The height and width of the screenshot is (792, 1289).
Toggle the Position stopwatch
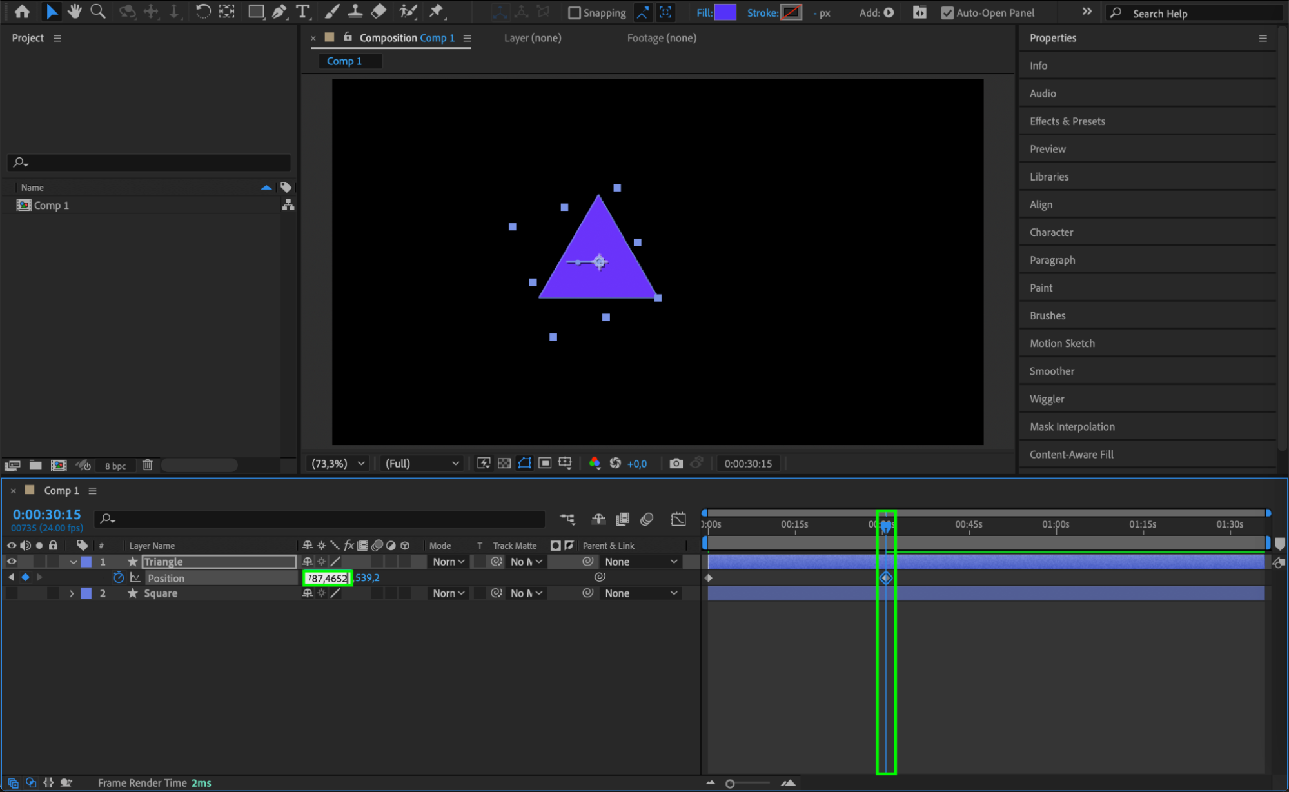[119, 578]
